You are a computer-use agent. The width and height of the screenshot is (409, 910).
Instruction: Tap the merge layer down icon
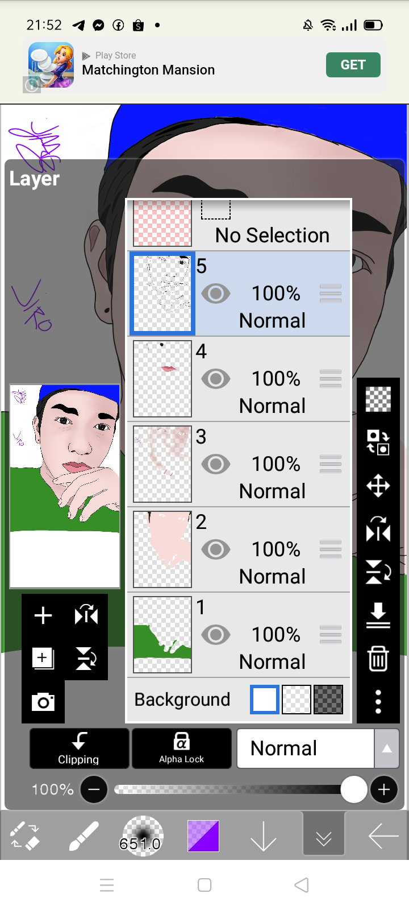378,616
